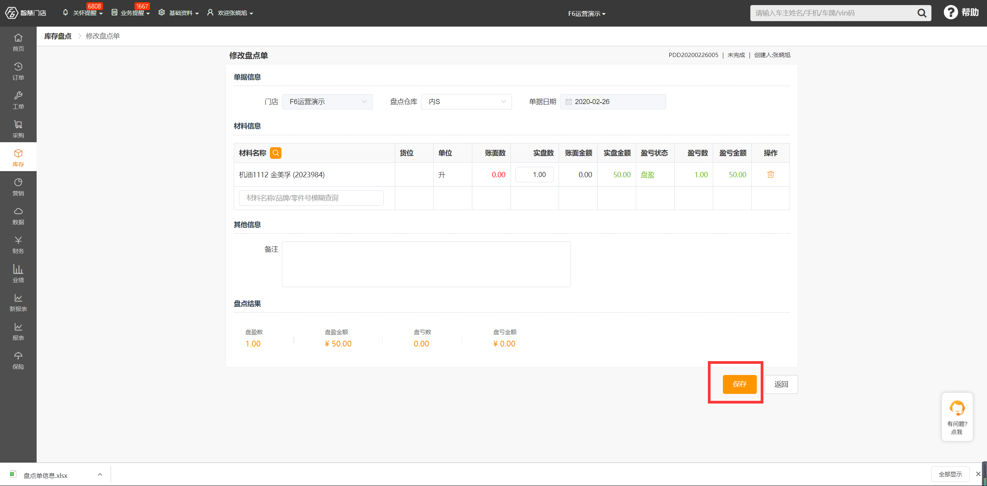The height and width of the screenshot is (486, 987).
Task: Click the 账面数 0.00 red value
Action: point(499,175)
